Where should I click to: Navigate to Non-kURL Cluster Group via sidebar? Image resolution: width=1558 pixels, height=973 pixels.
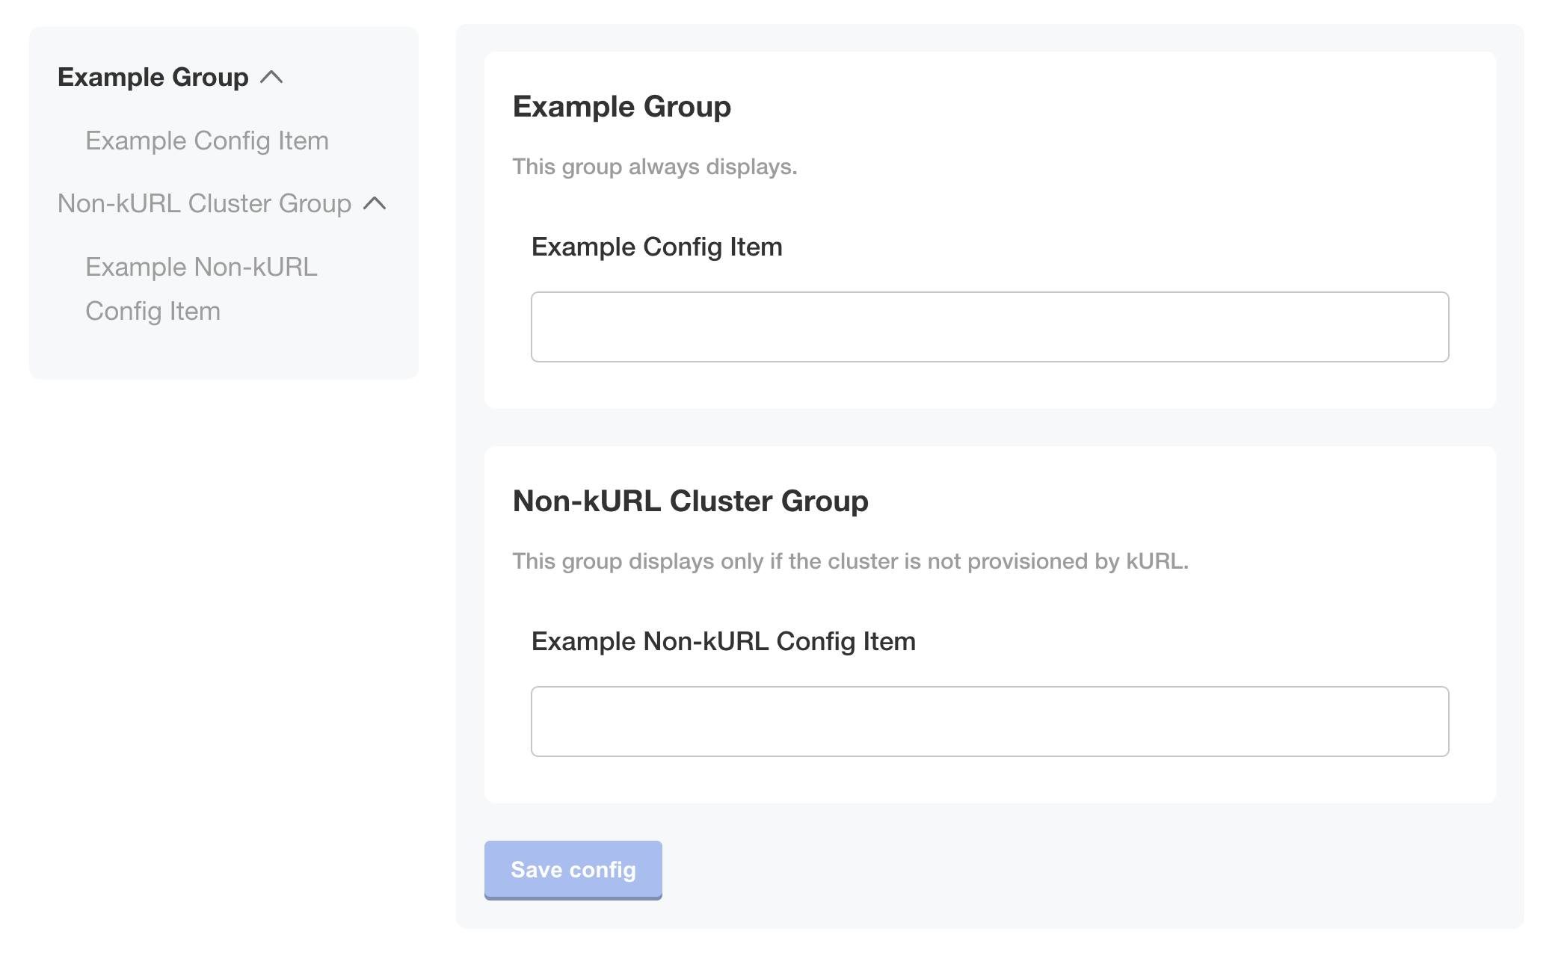click(x=203, y=203)
